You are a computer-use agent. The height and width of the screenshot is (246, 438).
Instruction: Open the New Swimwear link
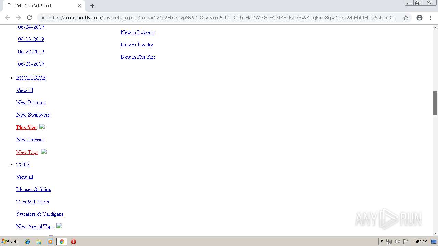[33, 115]
